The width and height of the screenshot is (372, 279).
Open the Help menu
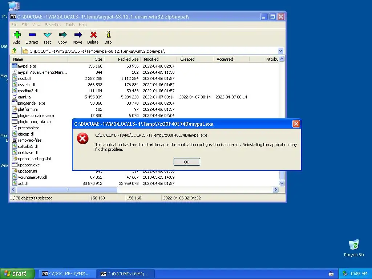82,25
